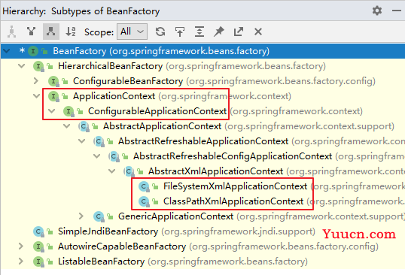Switch to supertypes hierarchy
The image size is (405, 275).
[x=32, y=32]
